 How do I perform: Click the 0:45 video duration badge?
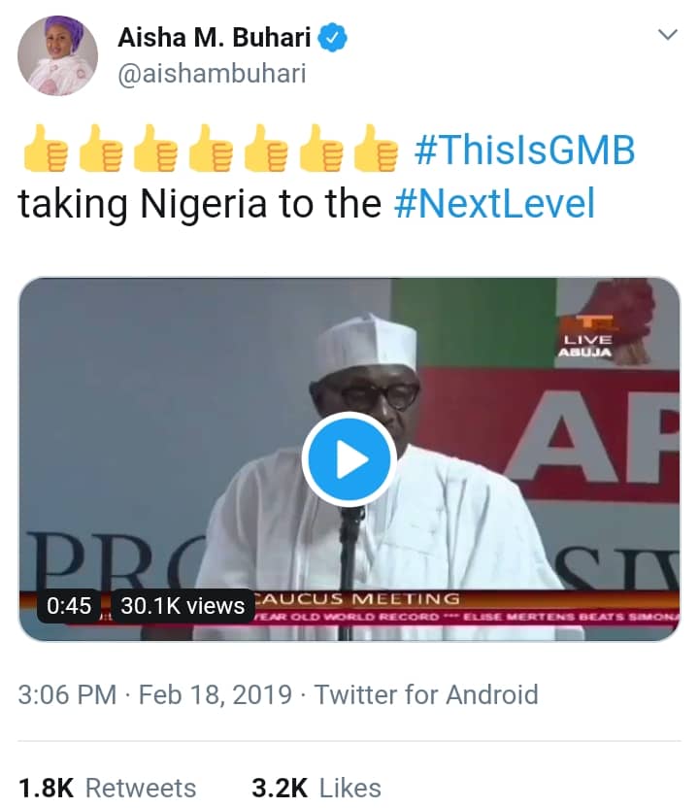pyautogui.click(x=69, y=606)
